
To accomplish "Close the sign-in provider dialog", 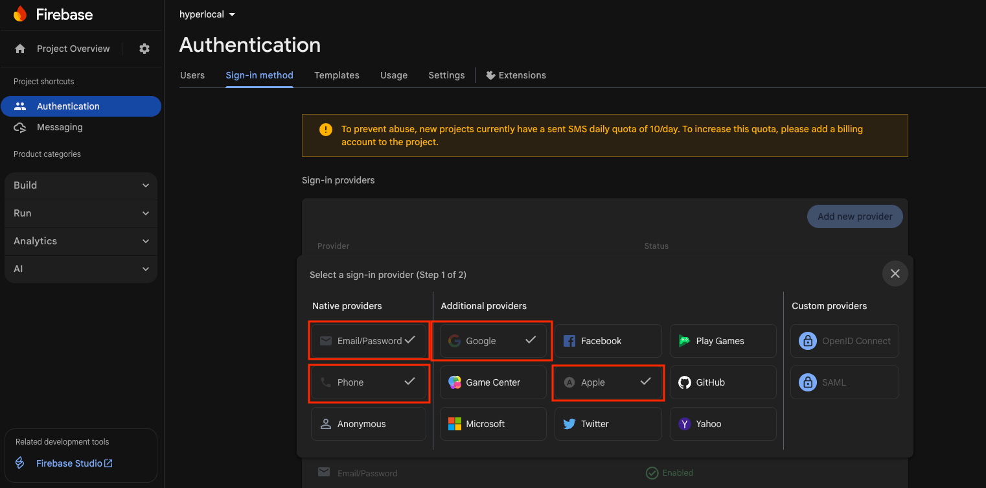I will point(895,273).
